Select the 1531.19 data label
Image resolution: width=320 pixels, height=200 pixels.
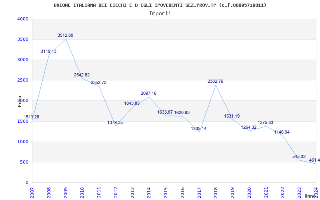pyautogui.click(x=232, y=116)
